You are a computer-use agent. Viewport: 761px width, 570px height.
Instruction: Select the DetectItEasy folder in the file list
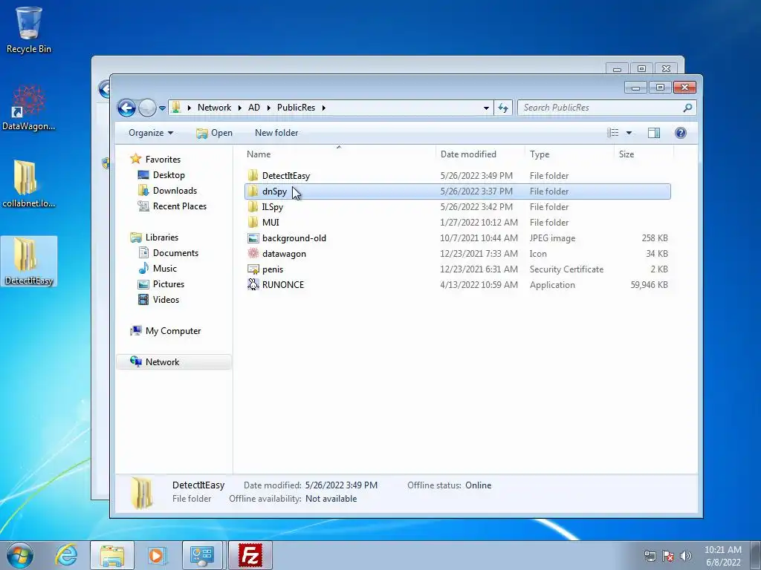(x=458, y=176)
